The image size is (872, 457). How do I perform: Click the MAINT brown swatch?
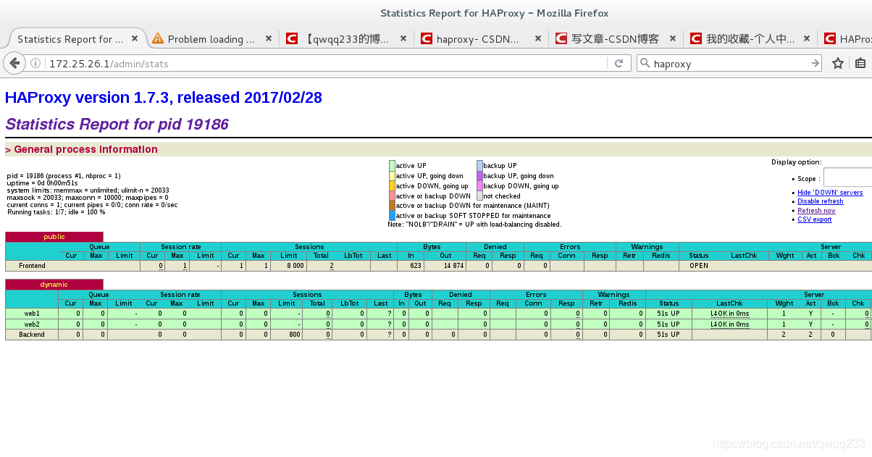click(392, 206)
